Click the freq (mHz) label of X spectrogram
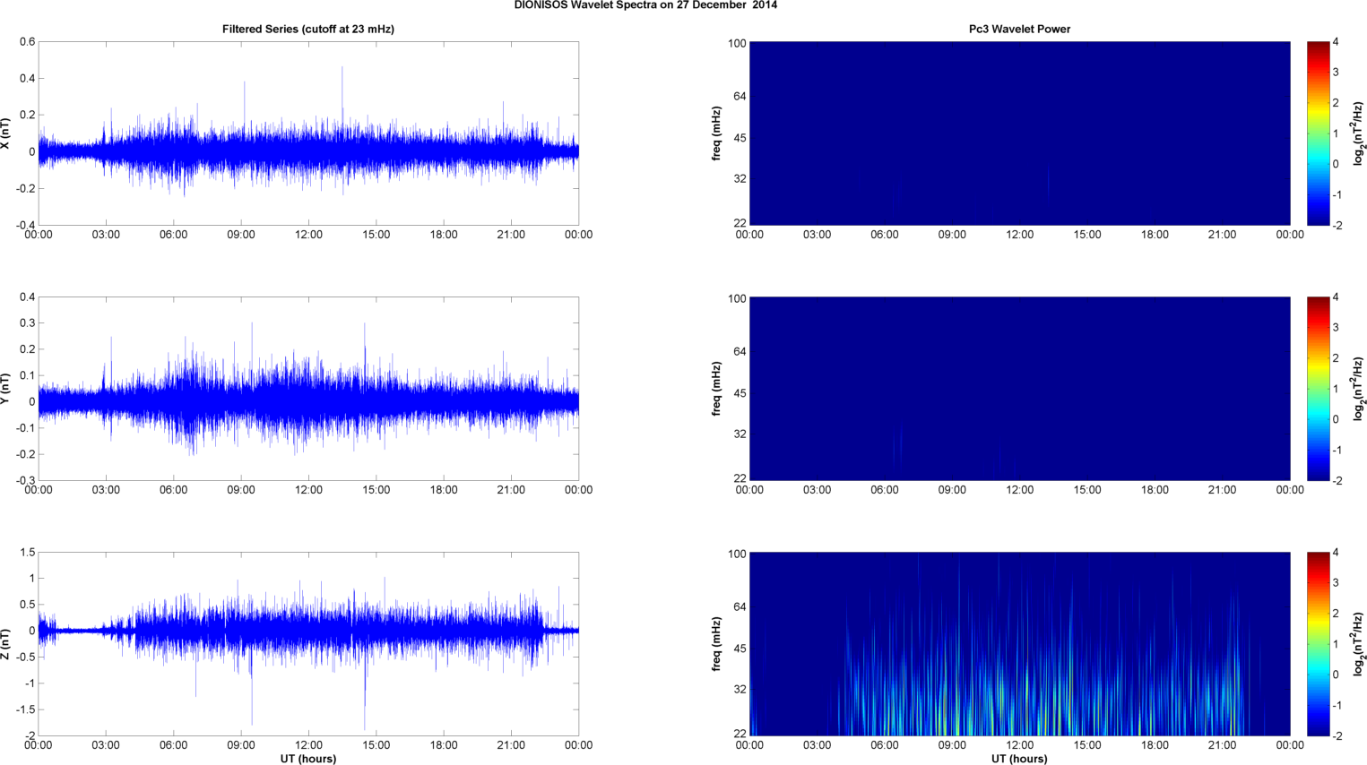 [x=717, y=133]
